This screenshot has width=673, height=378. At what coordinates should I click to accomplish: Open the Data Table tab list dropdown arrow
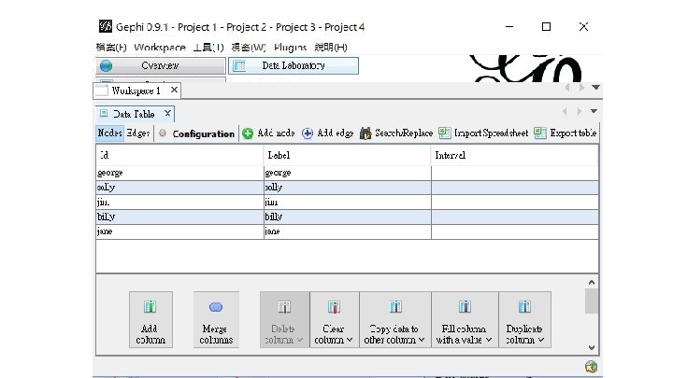594,111
